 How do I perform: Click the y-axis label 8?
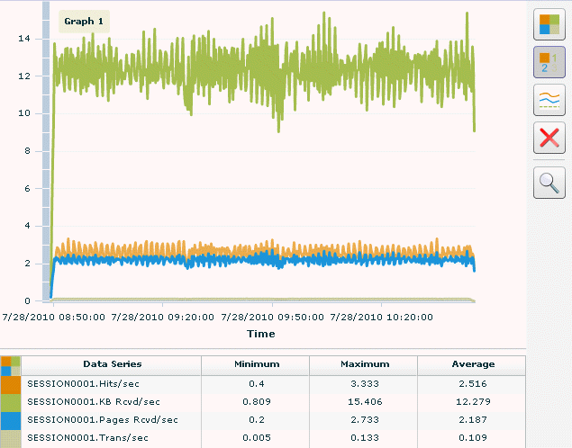click(27, 151)
